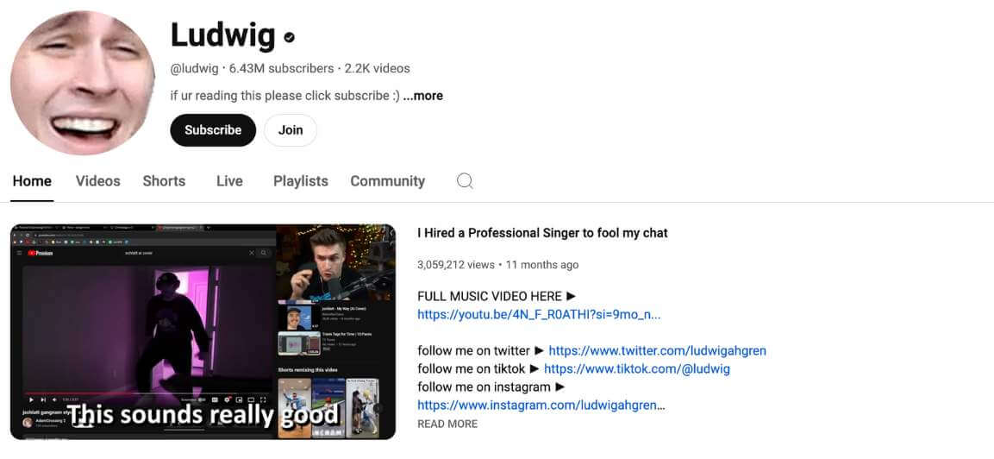Open the Ludwig channel profile picture
This screenshot has height=459, width=994.
[x=83, y=83]
